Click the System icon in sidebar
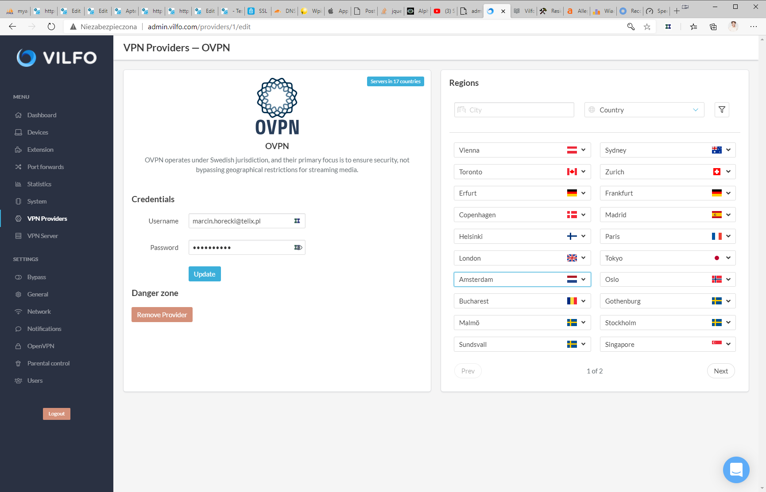766x492 pixels. pos(18,201)
